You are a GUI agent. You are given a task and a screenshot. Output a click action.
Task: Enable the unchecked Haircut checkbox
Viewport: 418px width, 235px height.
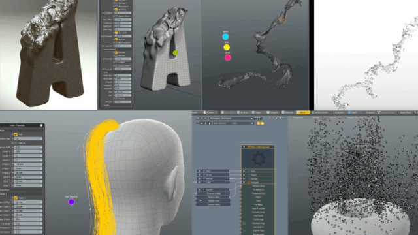point(16,143)
